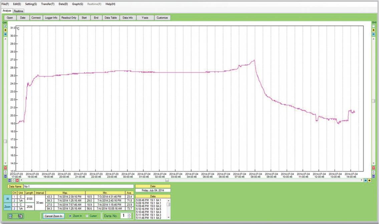Click the yellow plus icon under right CH2
379x224 pixels.
click(374, 30)
